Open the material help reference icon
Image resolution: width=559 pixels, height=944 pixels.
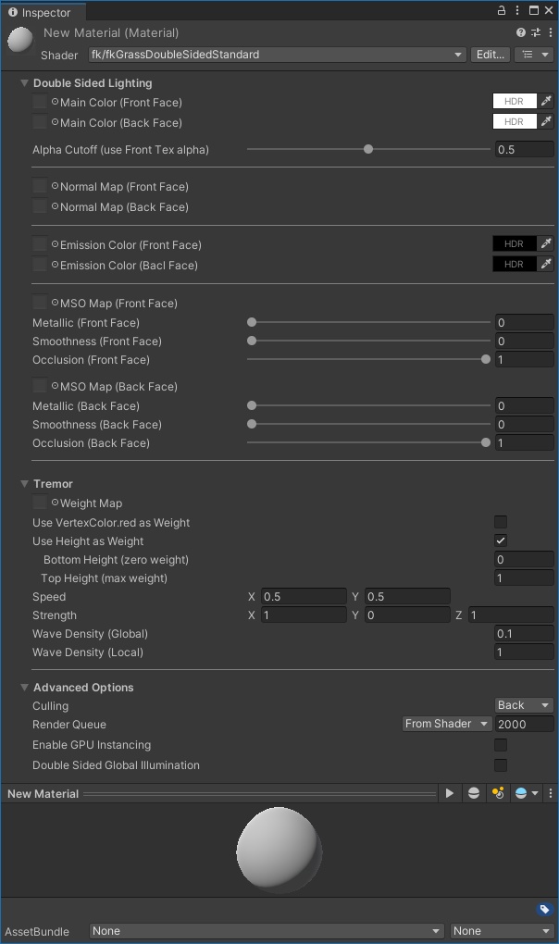tap(521, 33)
